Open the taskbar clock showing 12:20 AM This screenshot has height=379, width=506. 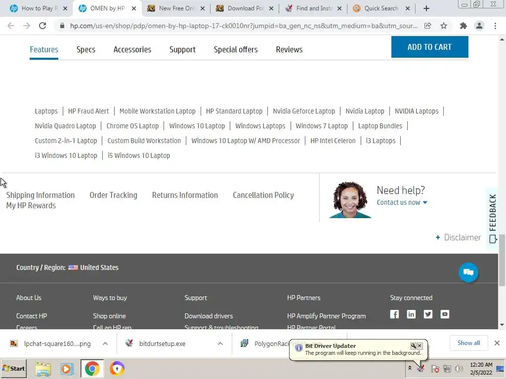click(481, 369)
